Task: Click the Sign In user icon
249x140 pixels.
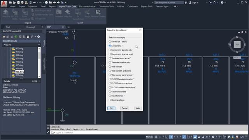Action: point(190,2)
